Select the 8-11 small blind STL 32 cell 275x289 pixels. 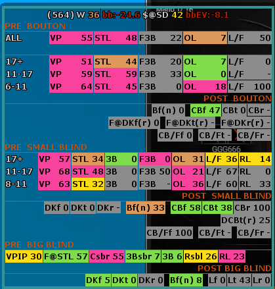tap(88, 184)
